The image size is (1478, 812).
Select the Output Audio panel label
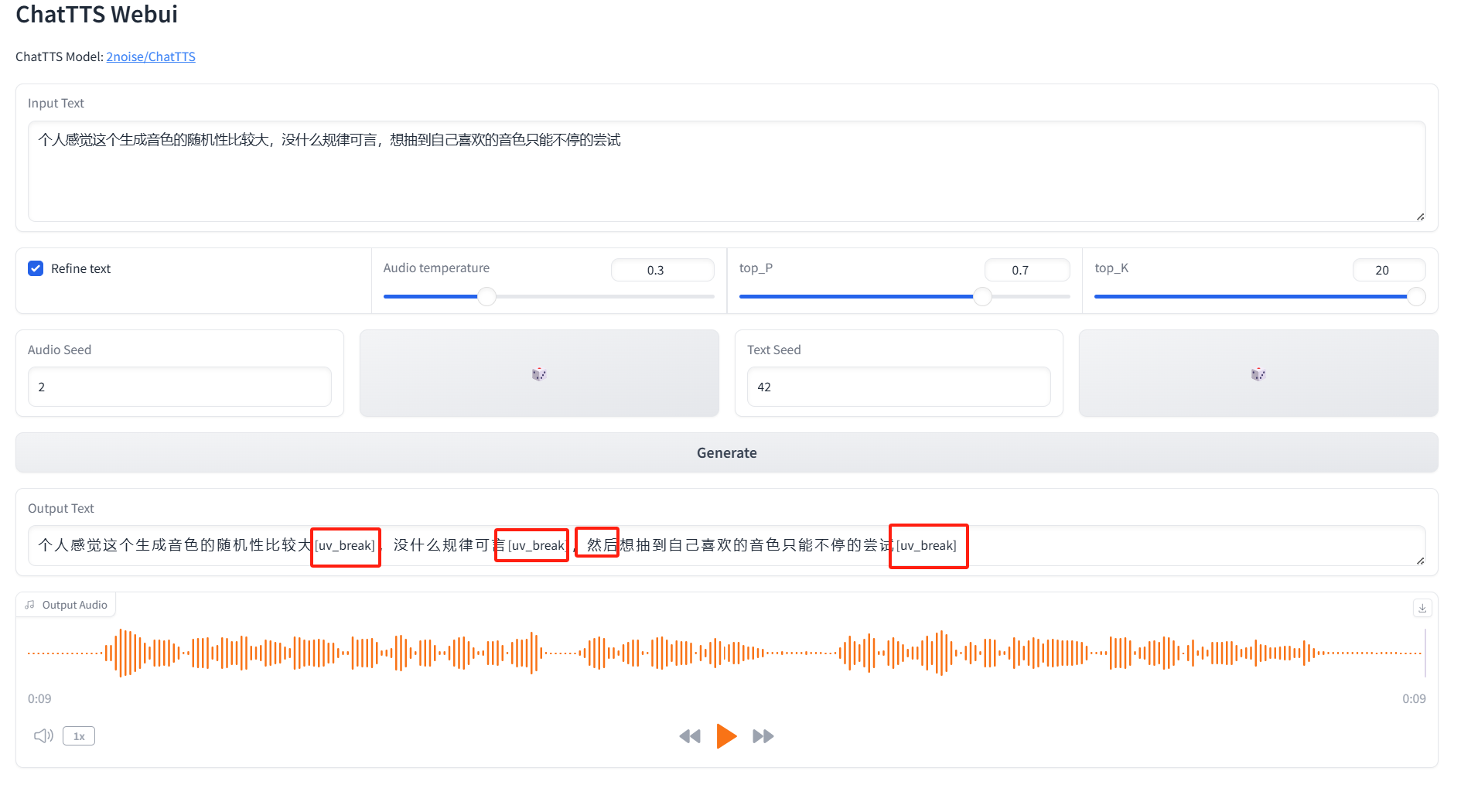(74, 605)
